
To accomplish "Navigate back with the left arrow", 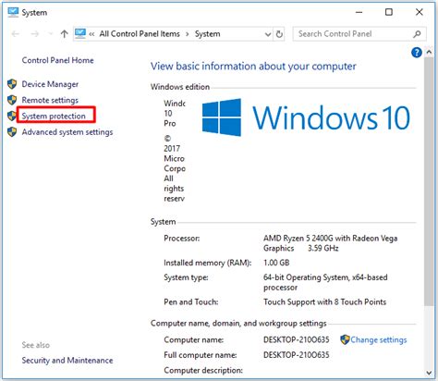I will point(16,33).
